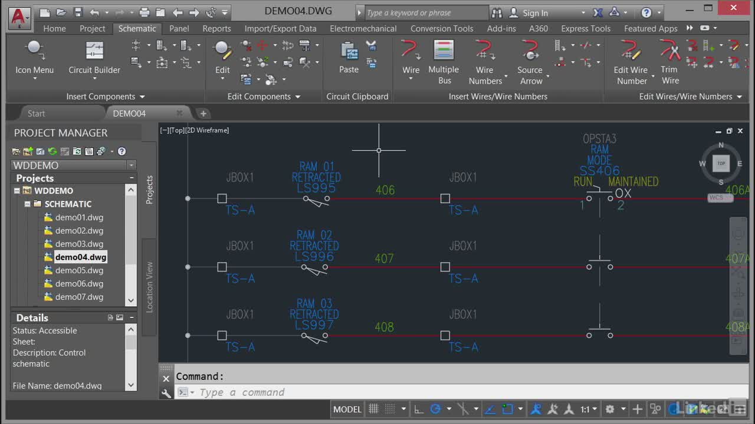755x424 pixels.
Task: Open the Icon Menu component tool
Action: point(34,59)
